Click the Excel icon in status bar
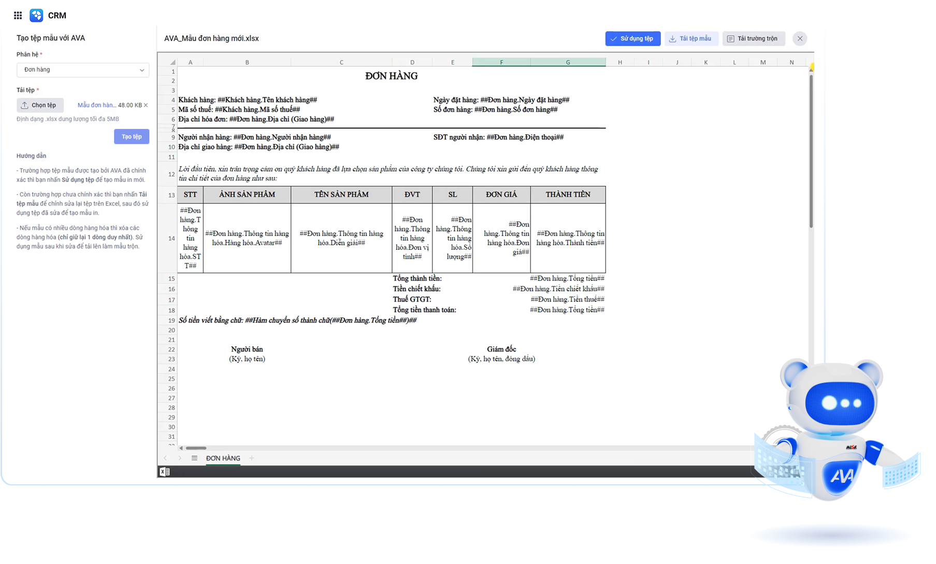The image size is (936, 564). 165,471
